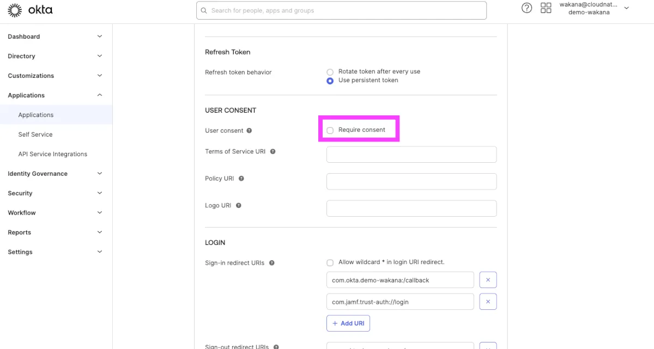Viewport: 654px width, 349px height.
Task: Select Rotate token after every use
Action: click(x=330, y=72)
